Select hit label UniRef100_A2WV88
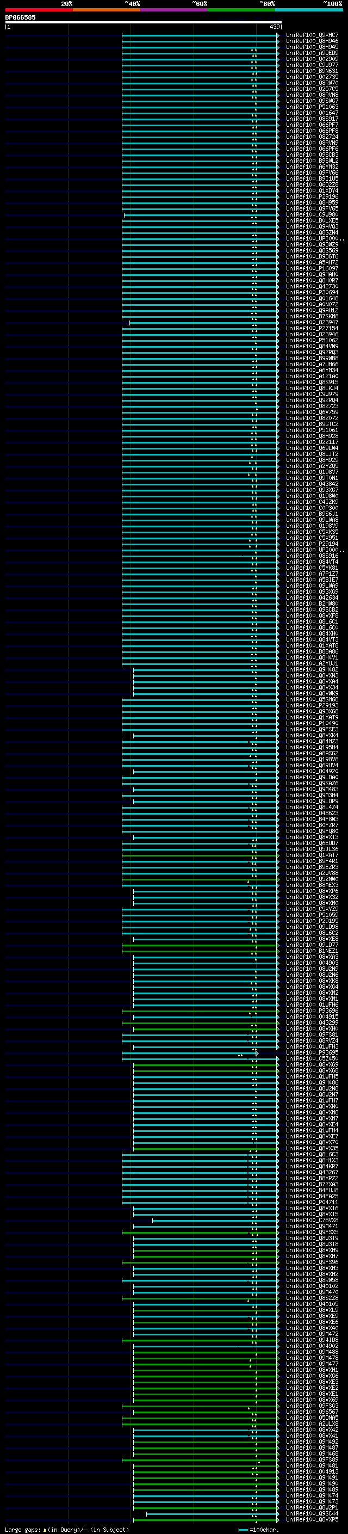This screenshot has height=1534, width=348. 312,873
